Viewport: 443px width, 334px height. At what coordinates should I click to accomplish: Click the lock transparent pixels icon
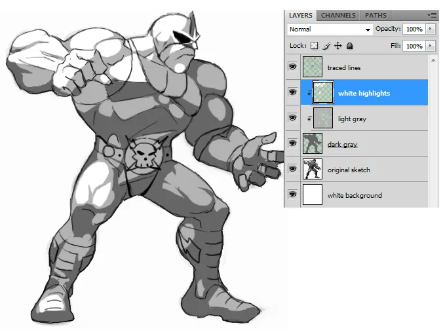pyautogui.click(x=314, y=46)
